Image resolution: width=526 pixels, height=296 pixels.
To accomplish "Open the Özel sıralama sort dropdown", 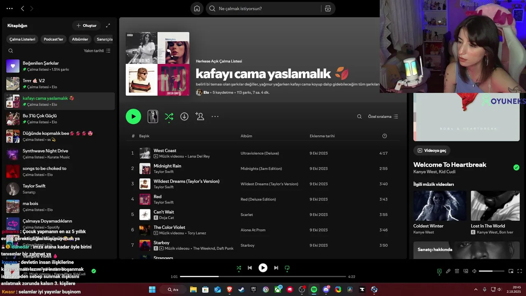I will [x=383, y=116].
